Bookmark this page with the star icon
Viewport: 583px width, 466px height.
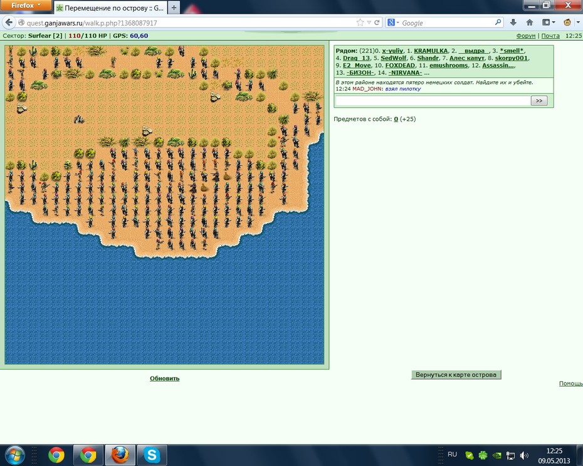[x=360, y=23]
